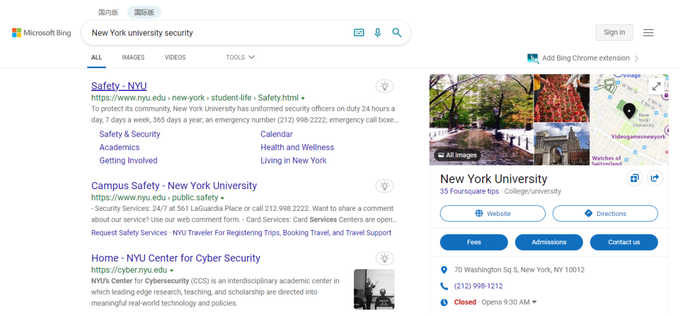Expand dropdown arrow after public.safety URL

tap(223, 198)
